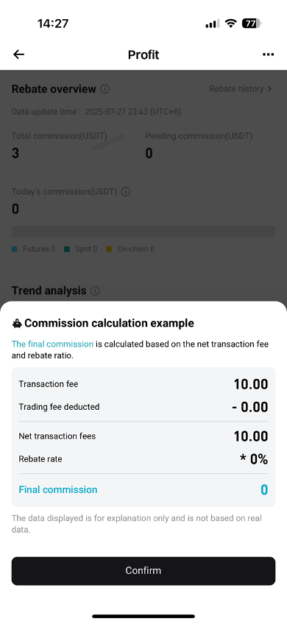Open Rebate history chevron
287x624 pixels.
pos(270,89)
